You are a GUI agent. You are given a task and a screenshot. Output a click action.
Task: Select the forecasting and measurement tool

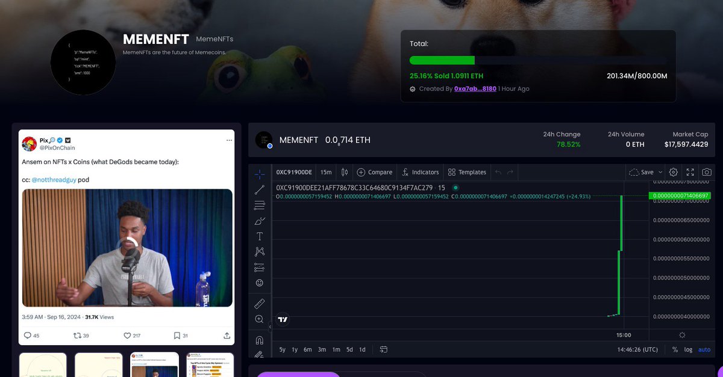(260, 268)
